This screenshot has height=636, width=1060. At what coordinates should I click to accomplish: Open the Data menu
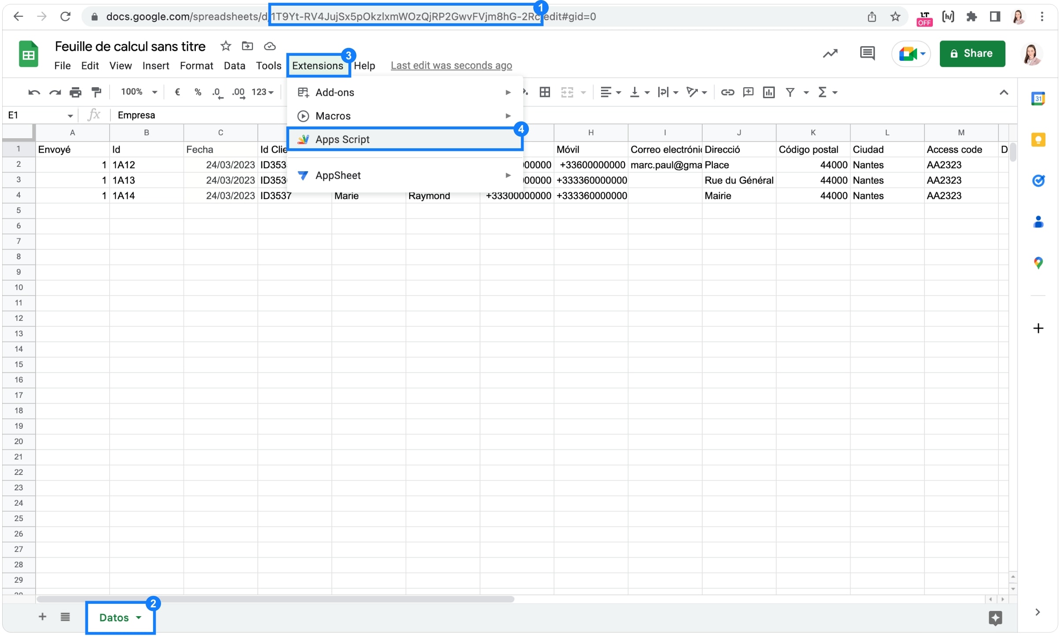coord(235,66)
